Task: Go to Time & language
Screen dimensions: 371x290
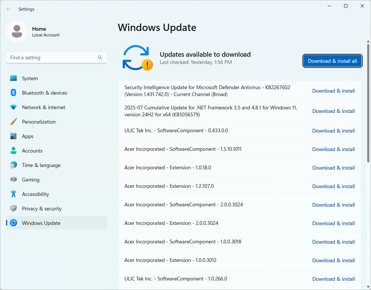Action: 56,165
